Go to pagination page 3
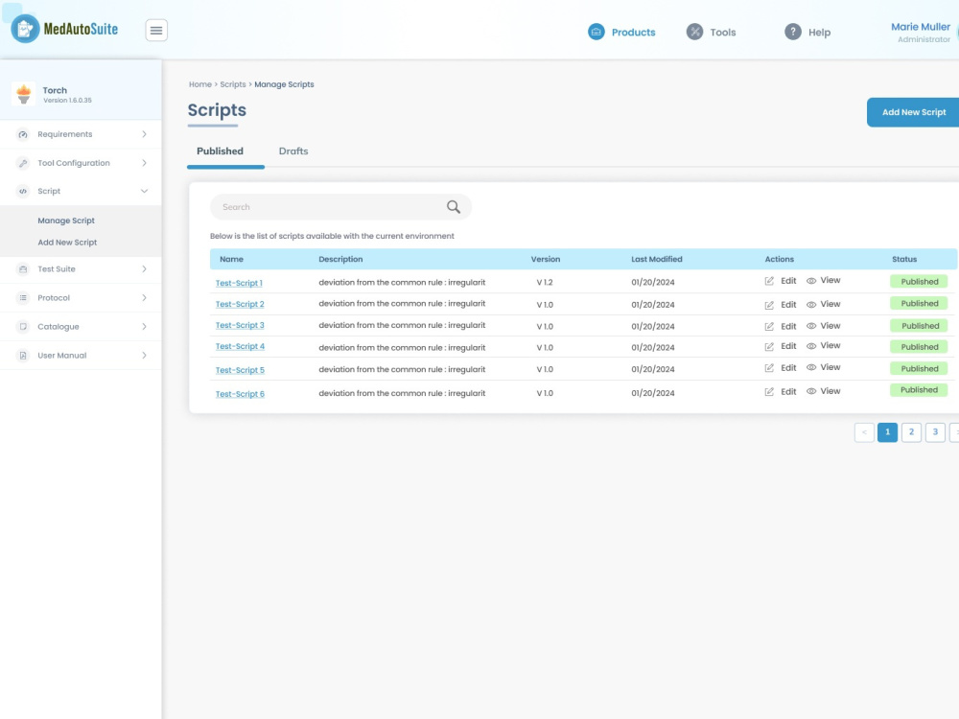The image size is (959, 719). click(935, 432)
